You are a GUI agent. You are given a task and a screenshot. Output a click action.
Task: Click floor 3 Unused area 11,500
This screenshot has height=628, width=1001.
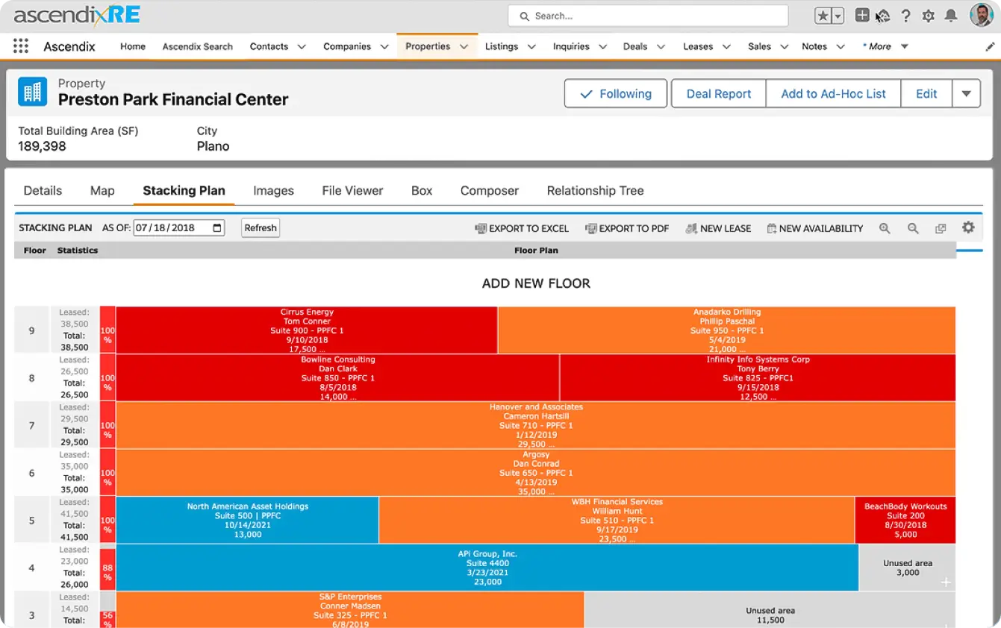click(770, 610)
